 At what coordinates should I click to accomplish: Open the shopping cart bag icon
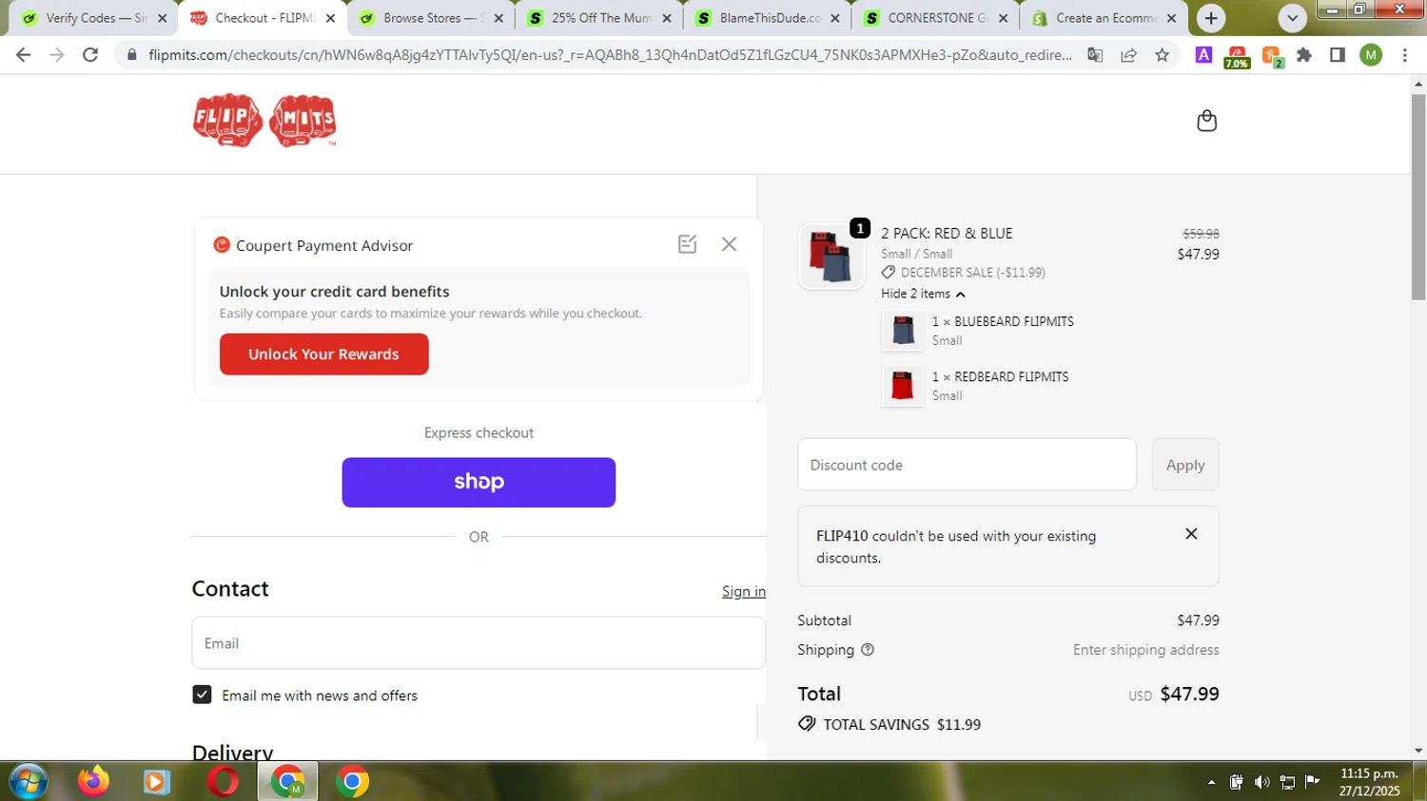[x=1206, y=121]
